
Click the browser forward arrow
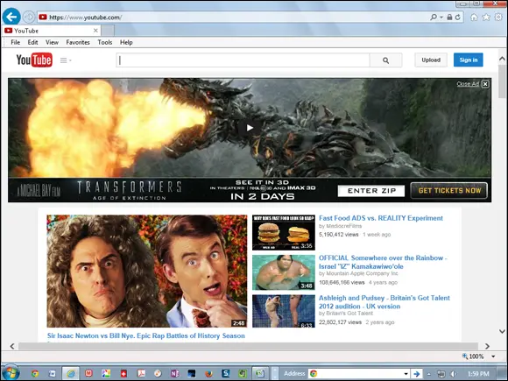tap(29, 17)
